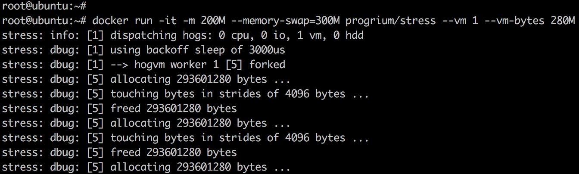Click the second allocating 293601280 bytes line

[x=146, y=123]
